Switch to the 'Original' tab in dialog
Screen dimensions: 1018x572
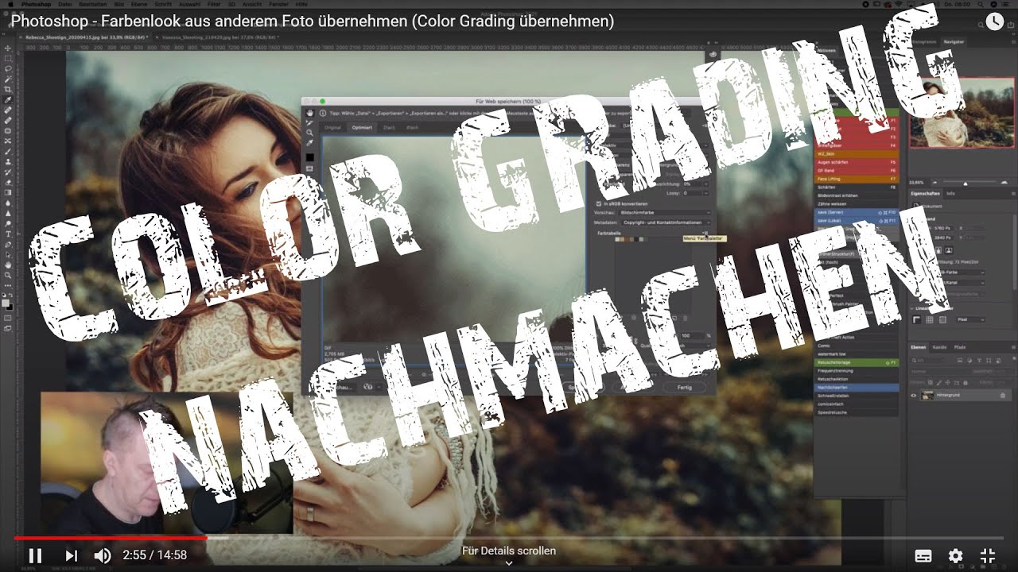pyautogui.click(x=332, y=127)
